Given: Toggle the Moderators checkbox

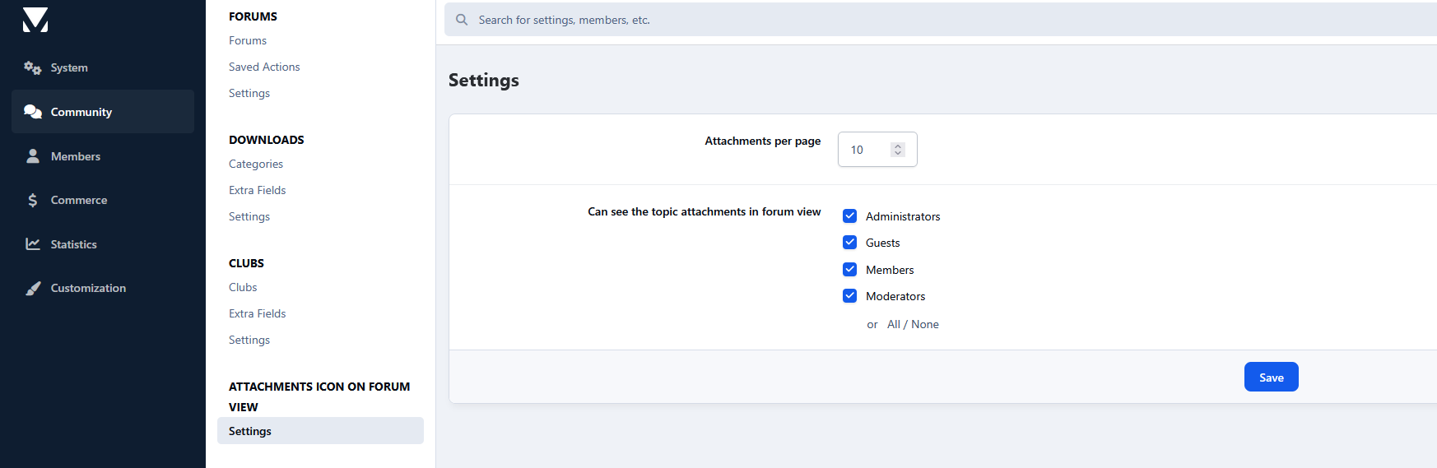Looking at the screenshot, I should [850, 296].
